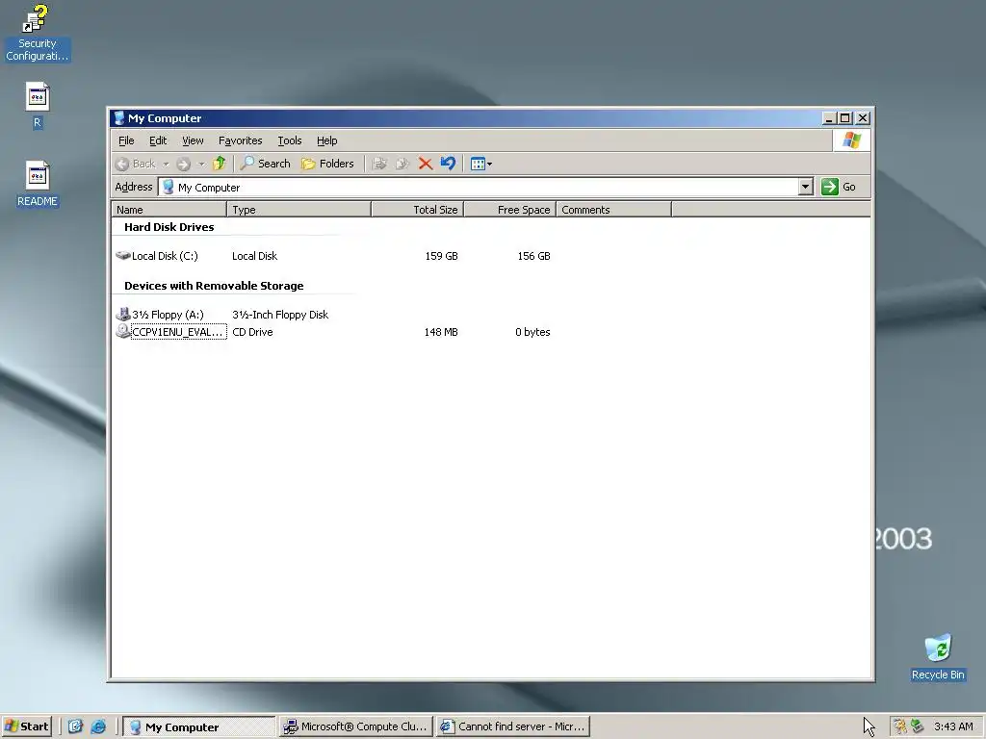Click the Hard Disk Drives group header

(169, 227)
